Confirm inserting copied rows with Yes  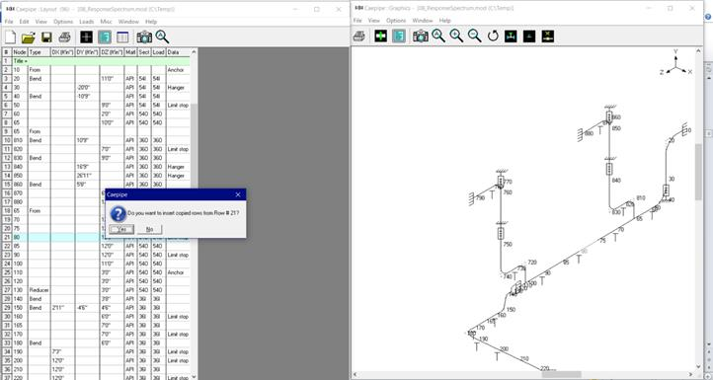point(121,229)
